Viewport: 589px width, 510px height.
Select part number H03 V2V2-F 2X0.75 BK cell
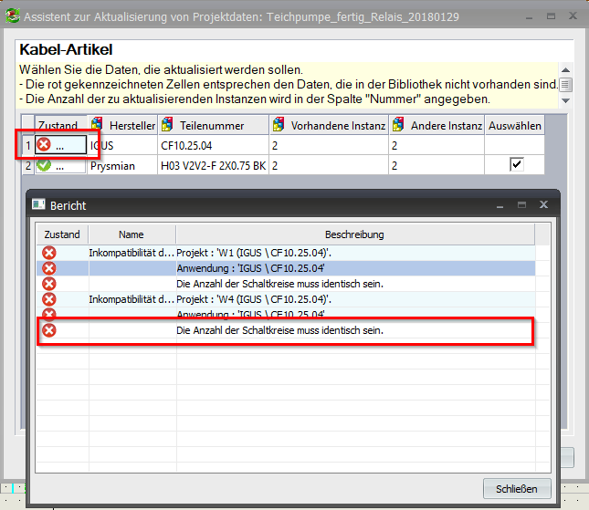coord(212,165)
